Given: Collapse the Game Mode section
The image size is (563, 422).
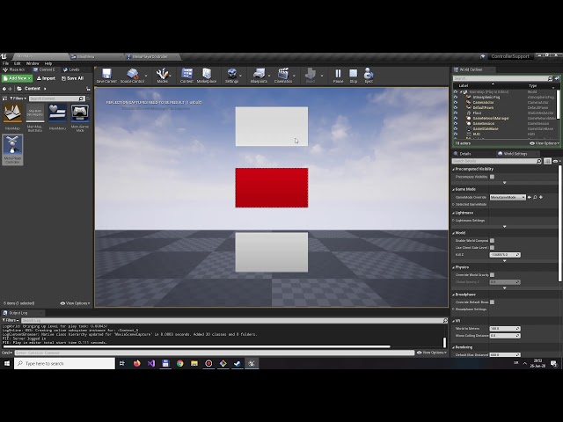Looking at the screenshot, I should (x=454, y=189).
